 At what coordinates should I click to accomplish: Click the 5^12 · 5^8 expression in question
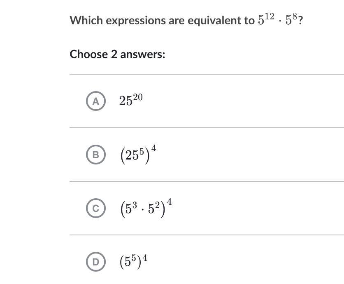pos(278,20)
